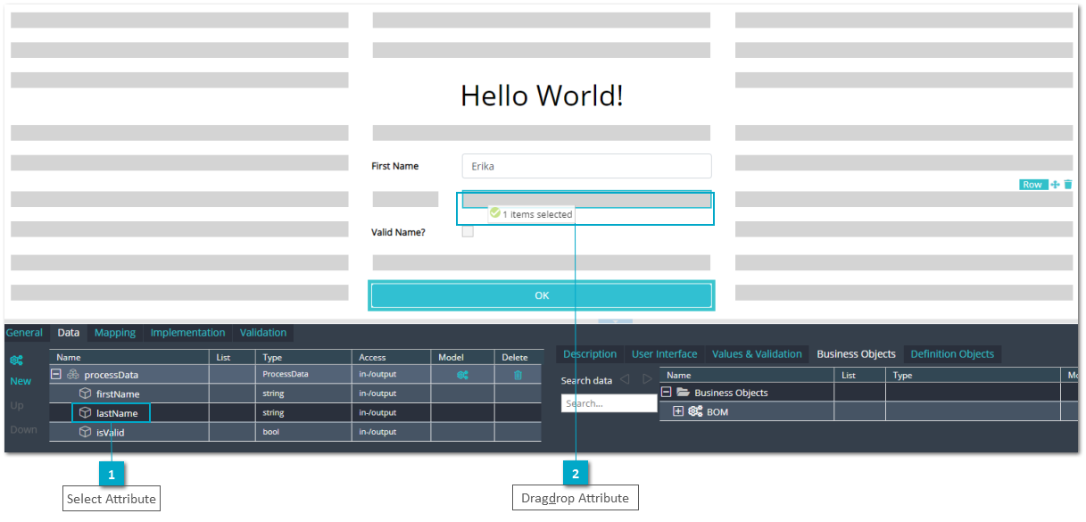
Task: Open the Definition Objects tab
Action: pos(952,354)
